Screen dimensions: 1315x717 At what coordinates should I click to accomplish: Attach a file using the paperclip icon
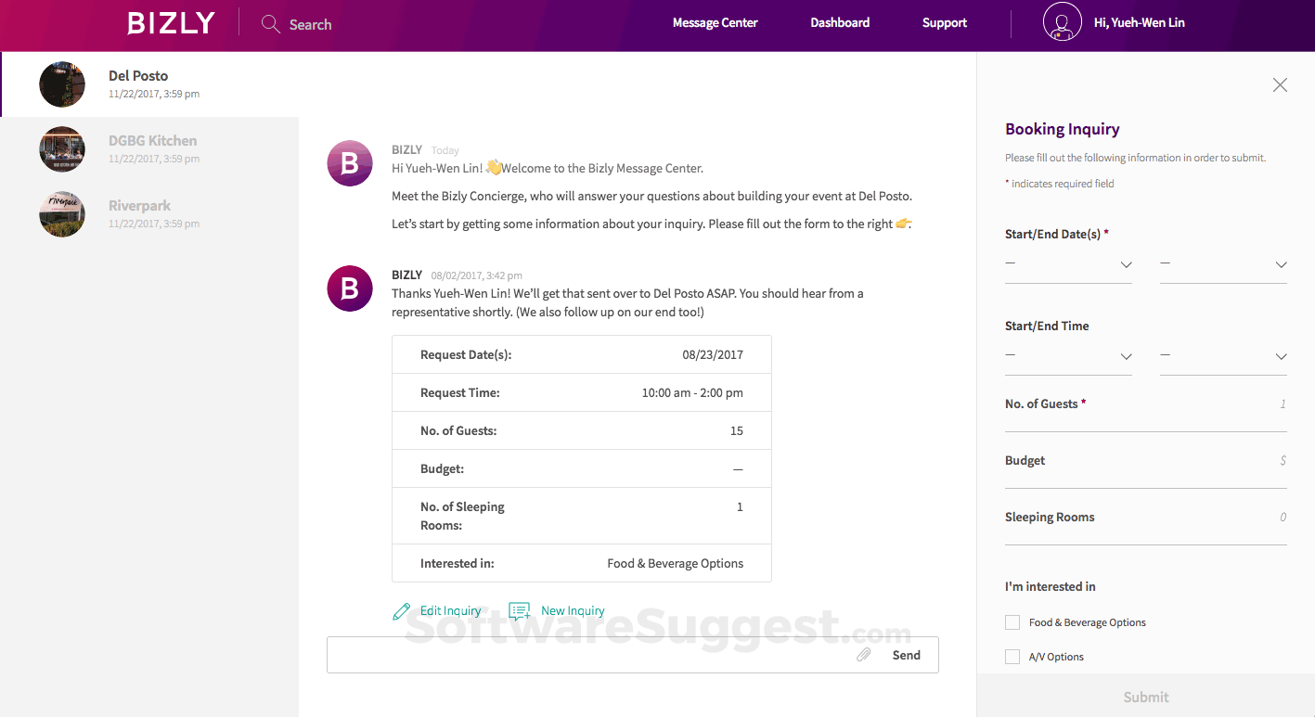863,654
